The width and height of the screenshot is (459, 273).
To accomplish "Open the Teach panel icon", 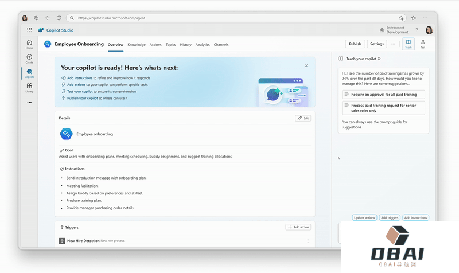I will (409, 44).
